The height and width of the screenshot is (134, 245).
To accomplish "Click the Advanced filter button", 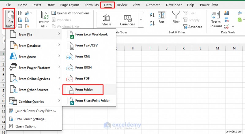I will (x=193, y=27).
